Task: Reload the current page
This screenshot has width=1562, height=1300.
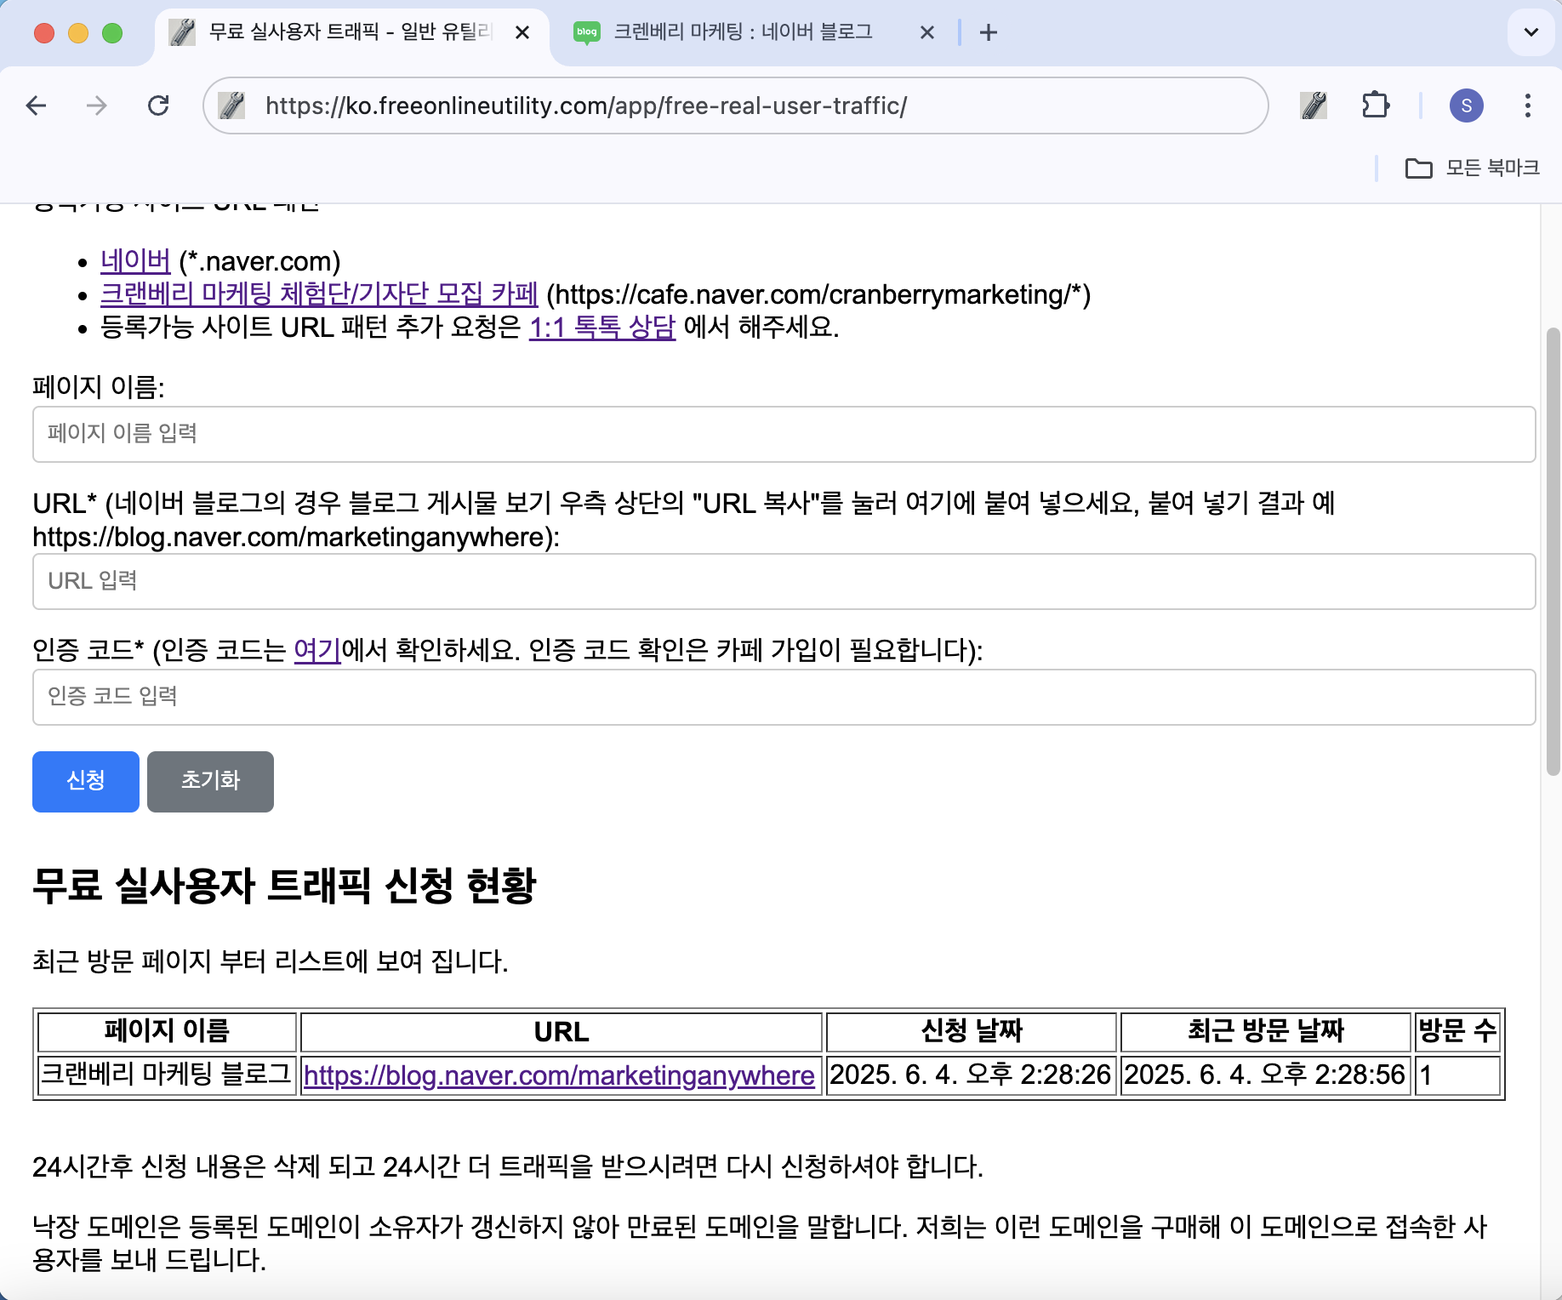Action: 158,105
